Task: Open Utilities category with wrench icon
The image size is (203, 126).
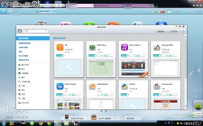Action: click(22, 98)
